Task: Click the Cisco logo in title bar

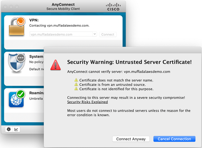Action: [113, 7]
